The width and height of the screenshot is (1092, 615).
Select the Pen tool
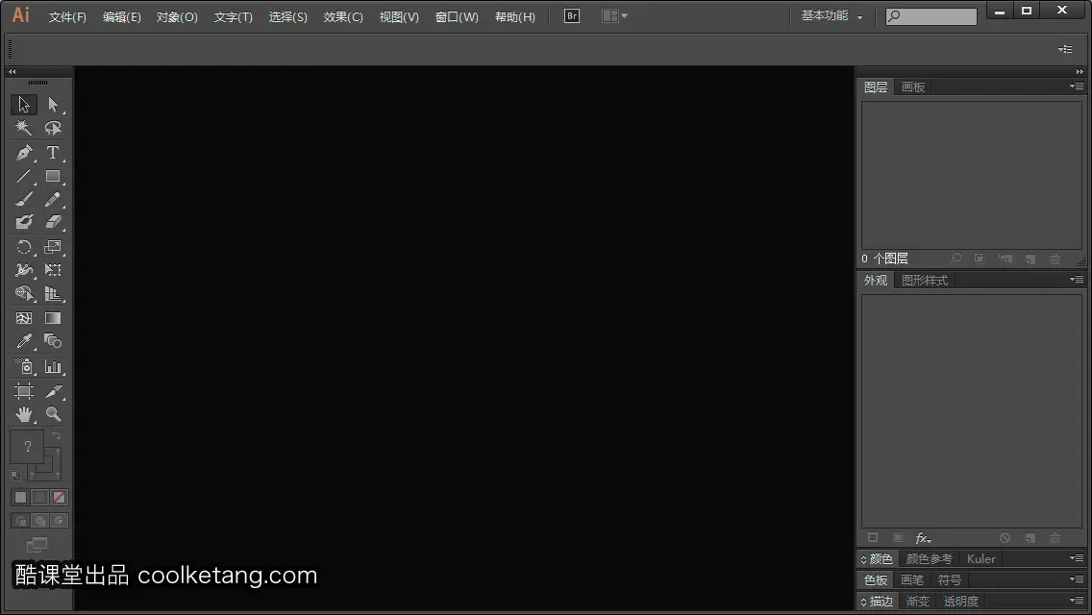click(24, 152)
